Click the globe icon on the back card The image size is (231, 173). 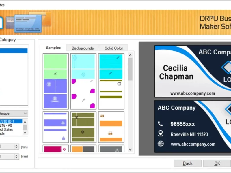[x=161, y=144]
